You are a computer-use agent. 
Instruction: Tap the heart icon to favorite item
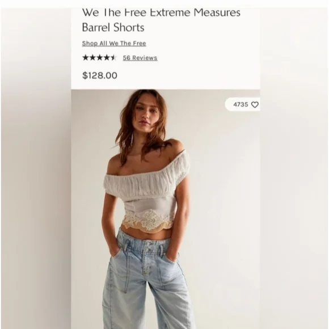point(255,104)
